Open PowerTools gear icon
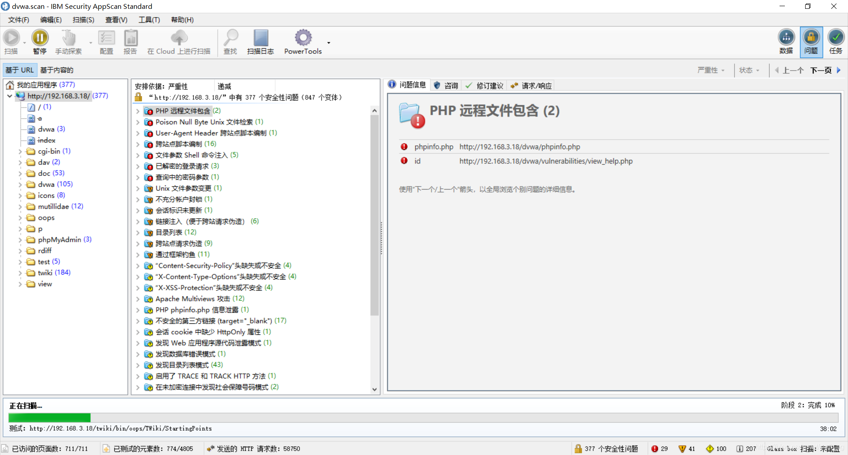This screenshot has height=455, width=848. coord(303,38)
